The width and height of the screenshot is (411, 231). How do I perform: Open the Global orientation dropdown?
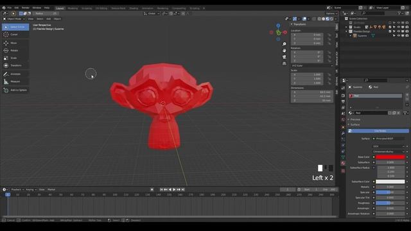tap(152, 13)
